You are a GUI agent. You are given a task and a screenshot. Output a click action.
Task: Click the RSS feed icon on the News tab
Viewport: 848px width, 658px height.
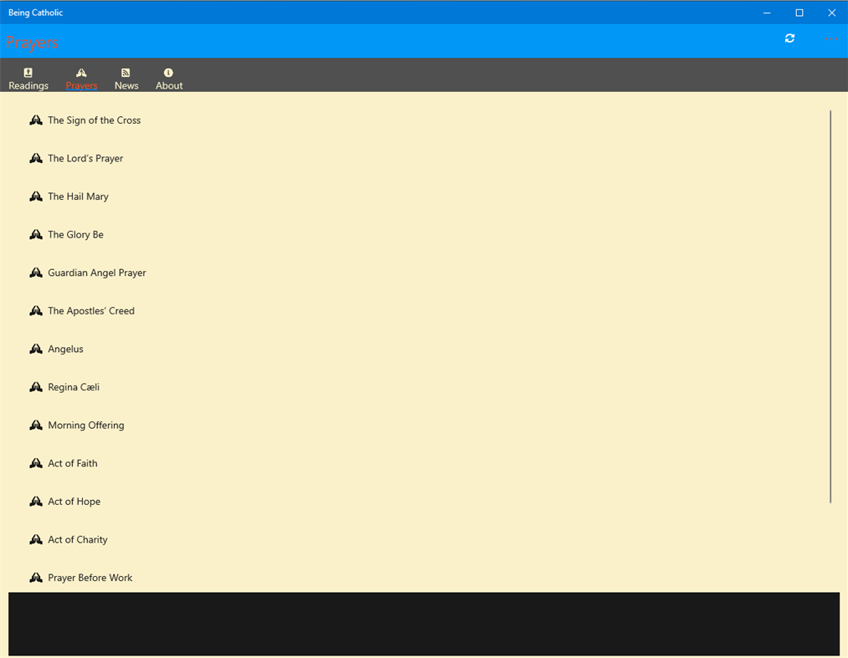pyautogui.click(x=126, y=72)
